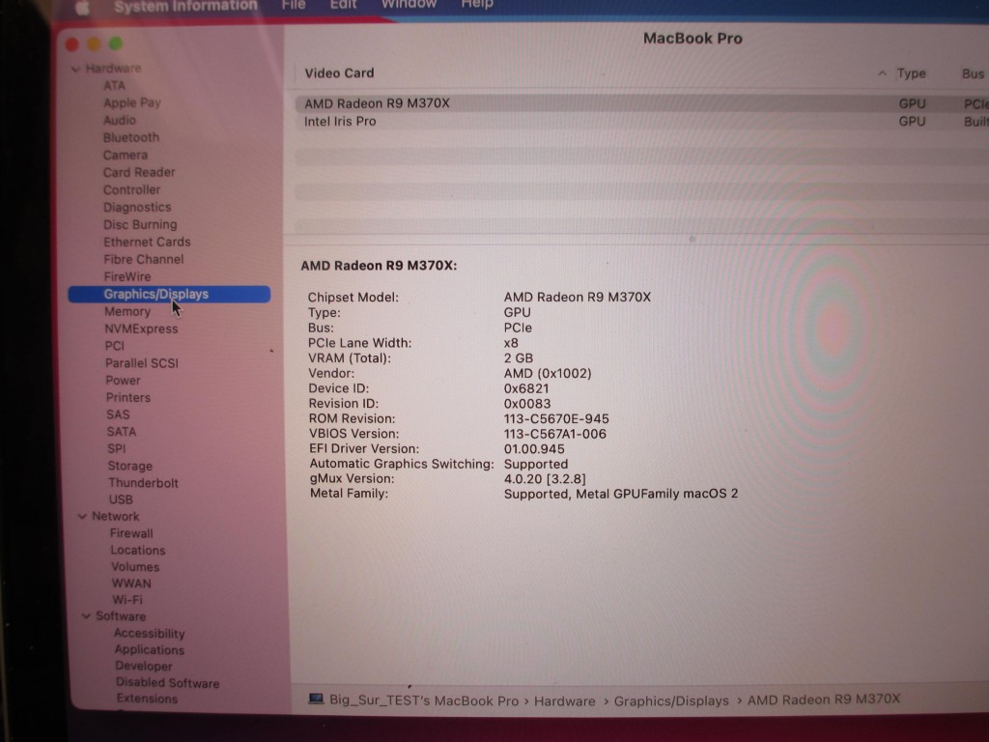The image size is (989, 742).
Task: Select Graphics/Displays in the sidebar
Action: 169,294
